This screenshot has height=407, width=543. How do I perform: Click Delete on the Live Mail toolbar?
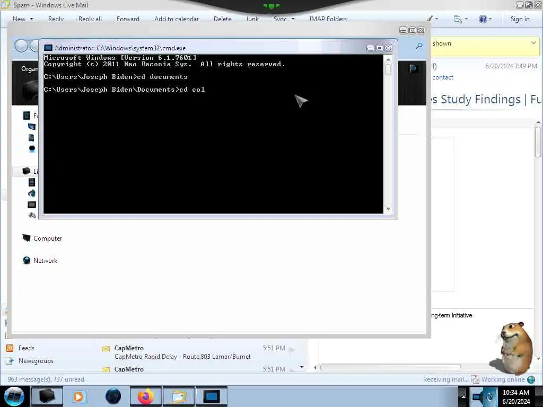click(x=222, y=19)
